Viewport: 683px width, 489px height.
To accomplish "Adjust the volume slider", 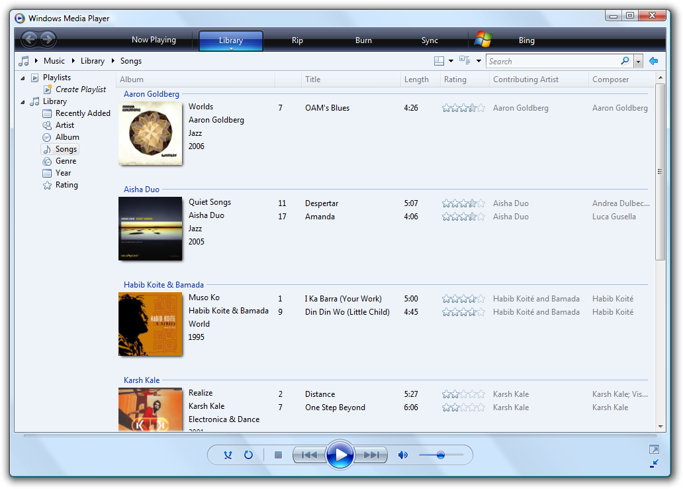I will [441, 455].
